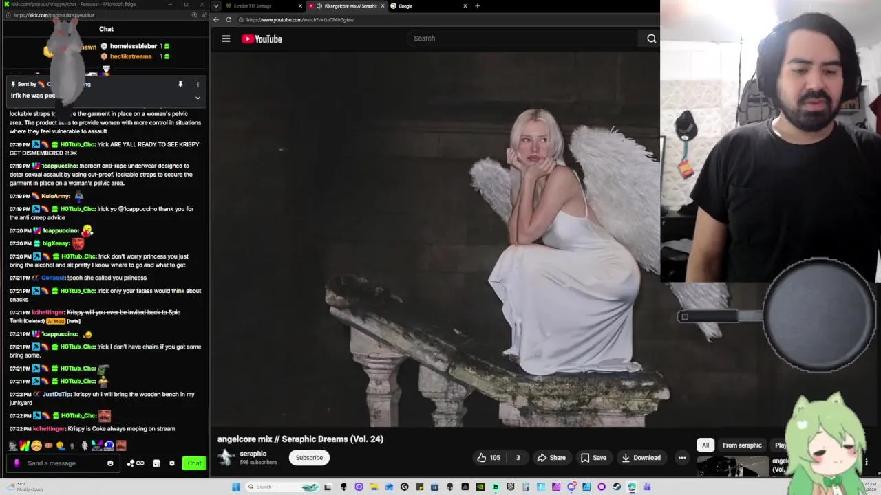Open a new browser tab
The image size is (881, 495).
tap(478, 6)
